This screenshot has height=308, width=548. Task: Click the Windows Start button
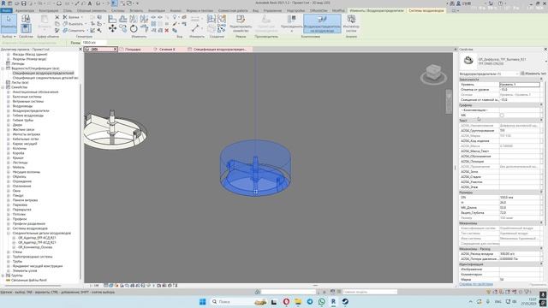click(x=202, y=301)
